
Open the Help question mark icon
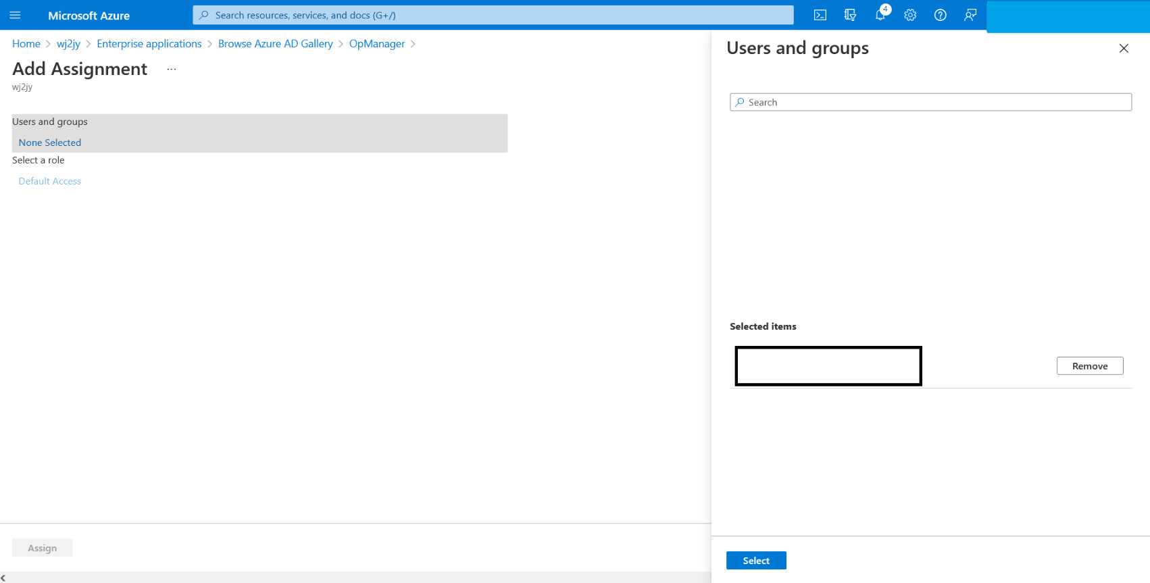[x=940, y=15]
